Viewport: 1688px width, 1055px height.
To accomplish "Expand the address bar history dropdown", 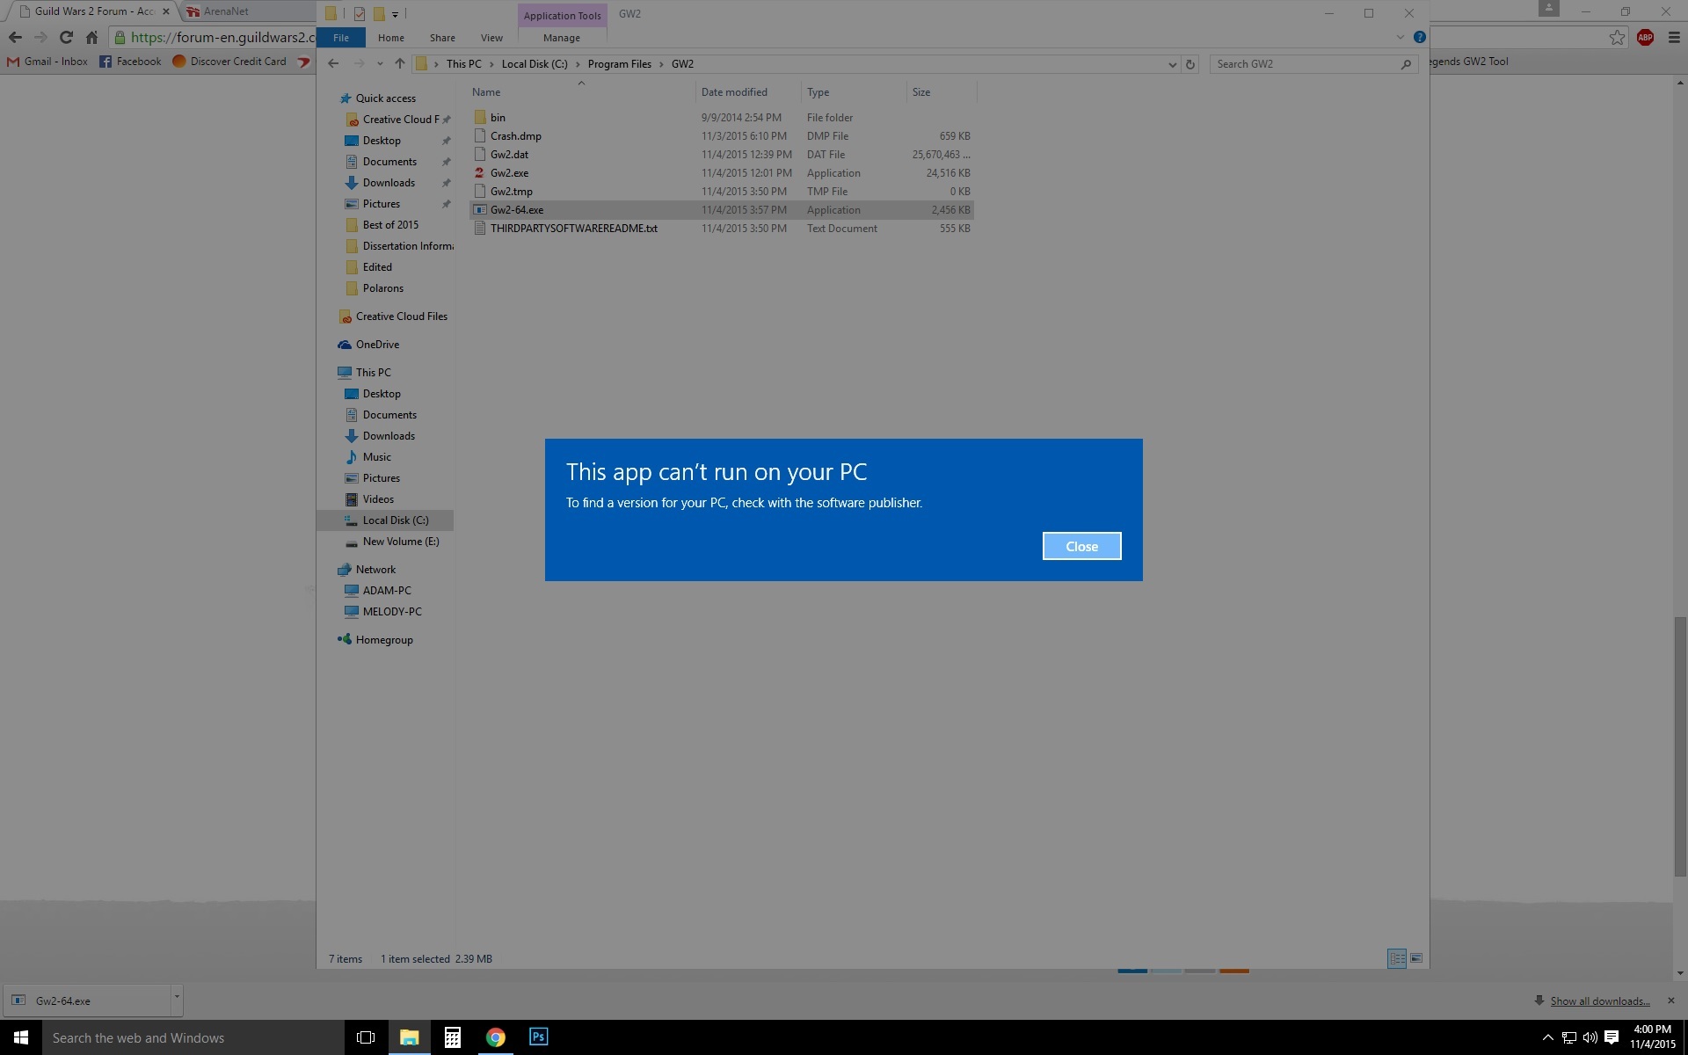I will (x=1172, y=64).
